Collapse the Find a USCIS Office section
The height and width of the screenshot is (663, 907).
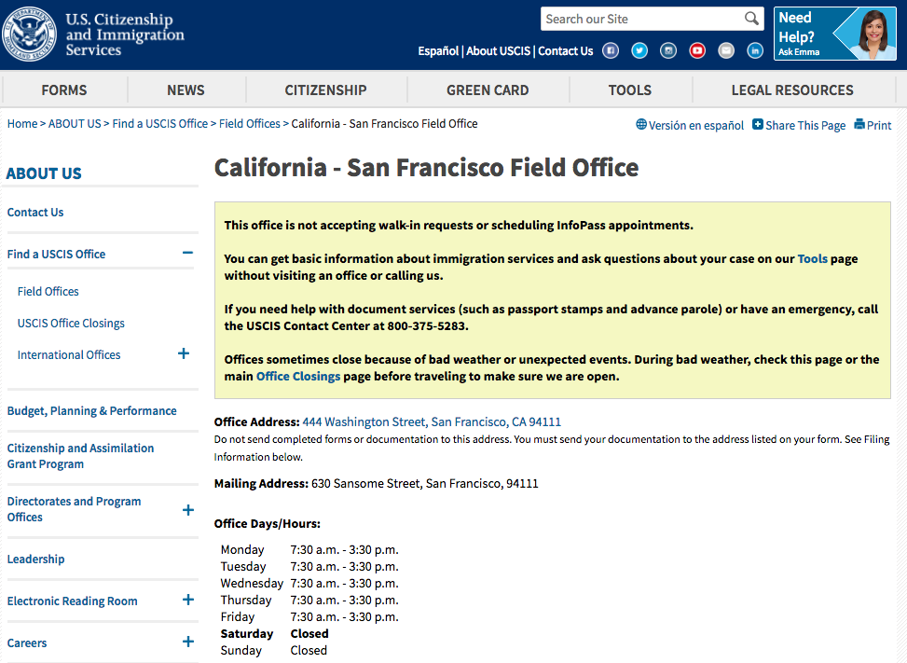click(187, 254)
